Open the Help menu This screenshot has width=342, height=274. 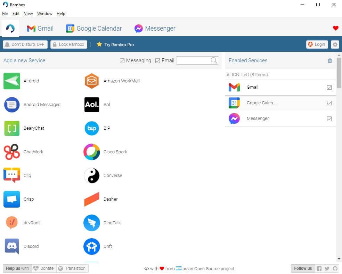coord(61,14)
